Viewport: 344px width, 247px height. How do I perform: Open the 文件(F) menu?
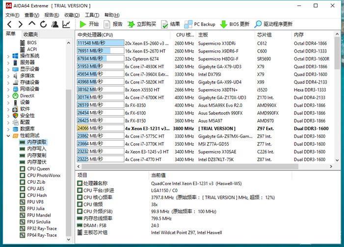click(12, 15)
